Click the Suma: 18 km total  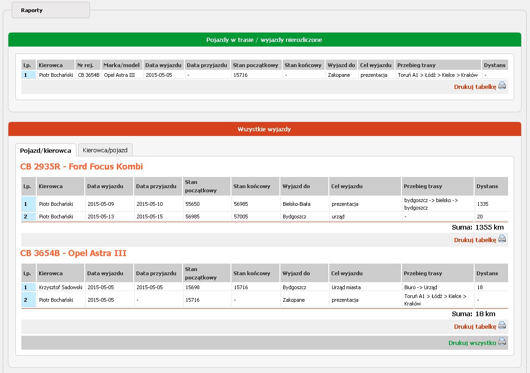tap(474, 314)
